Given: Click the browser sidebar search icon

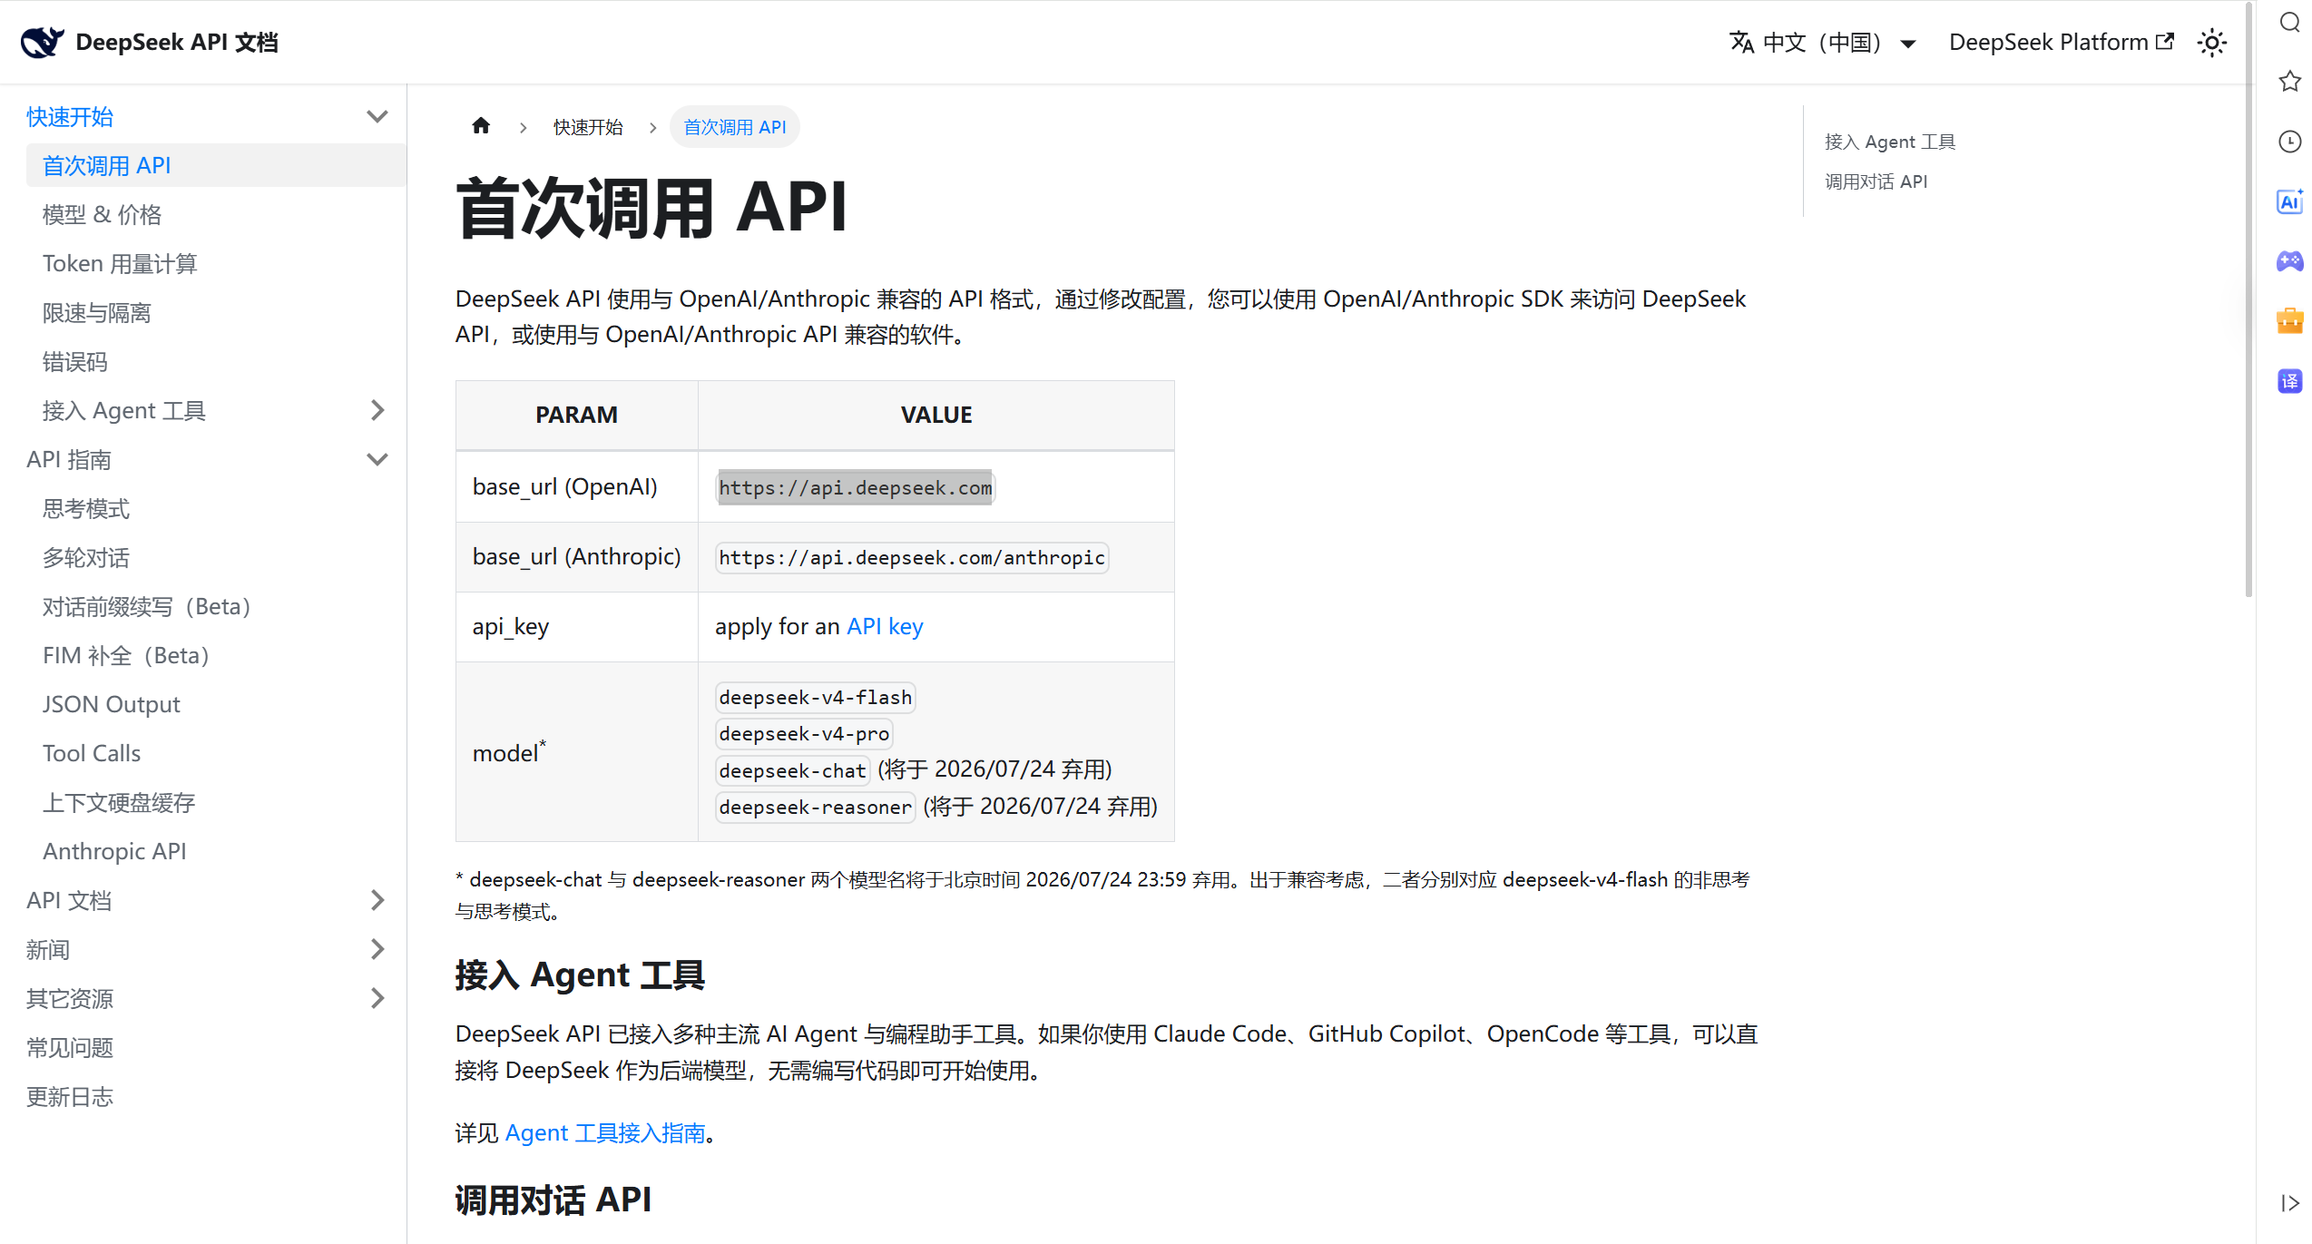Looking at the screenshot, I should (2289, 23).
